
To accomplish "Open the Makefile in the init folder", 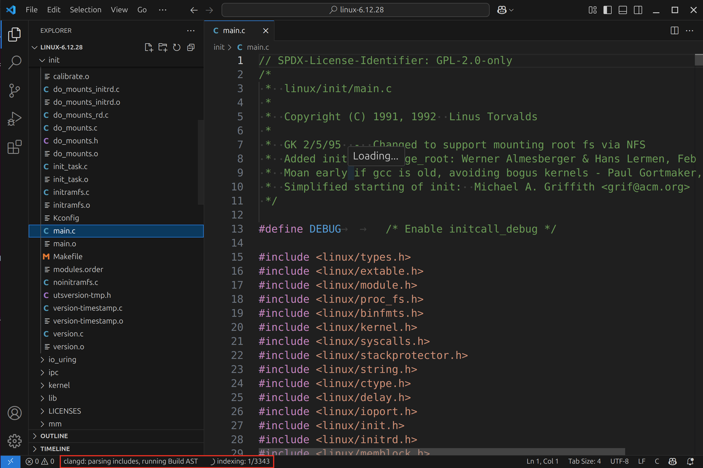I will (x=116, y=257).
